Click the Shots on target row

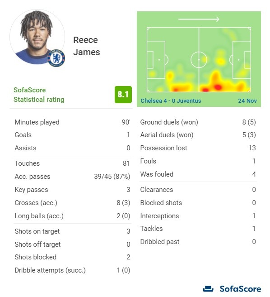click(x=72, y=231)
